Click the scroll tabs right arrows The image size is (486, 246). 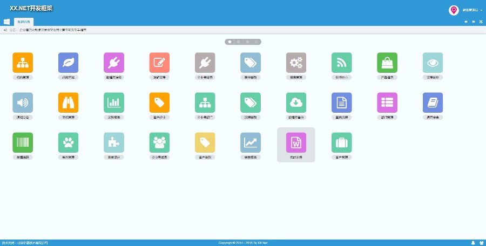pyautogui.click(x=474, y=22)
